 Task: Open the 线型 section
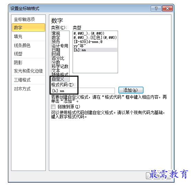pos(28,54)
